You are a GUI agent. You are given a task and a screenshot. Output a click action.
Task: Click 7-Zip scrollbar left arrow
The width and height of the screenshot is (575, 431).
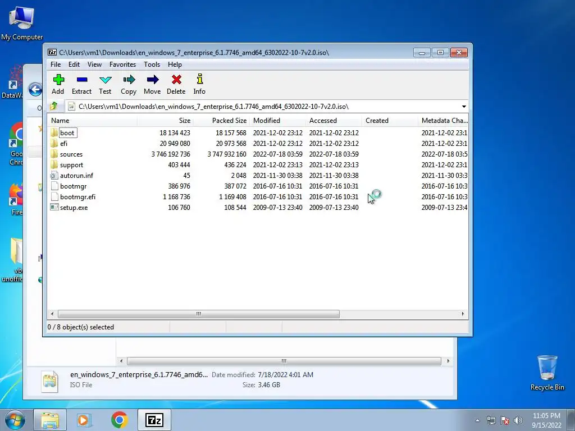(52, 314)
